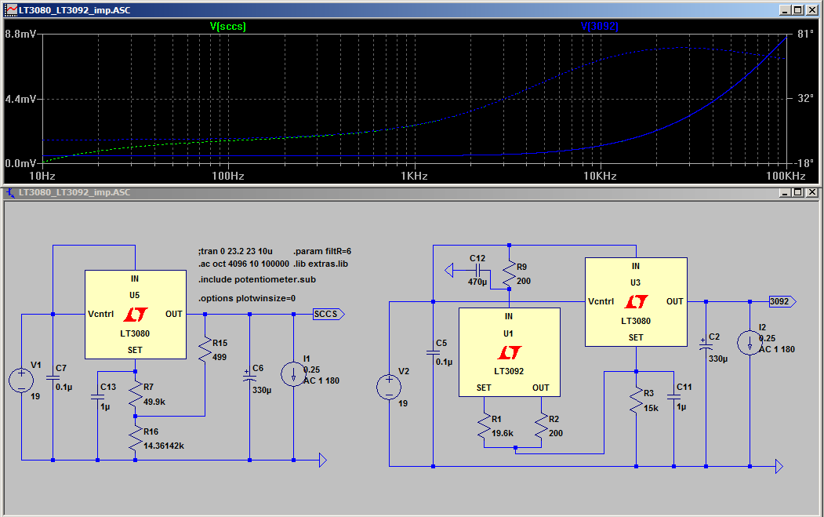Image resolution: width=824 pixels, height=517 pixels.
Task: Click the 1KHz frequency axis label
Action: [x=414, y=177]
